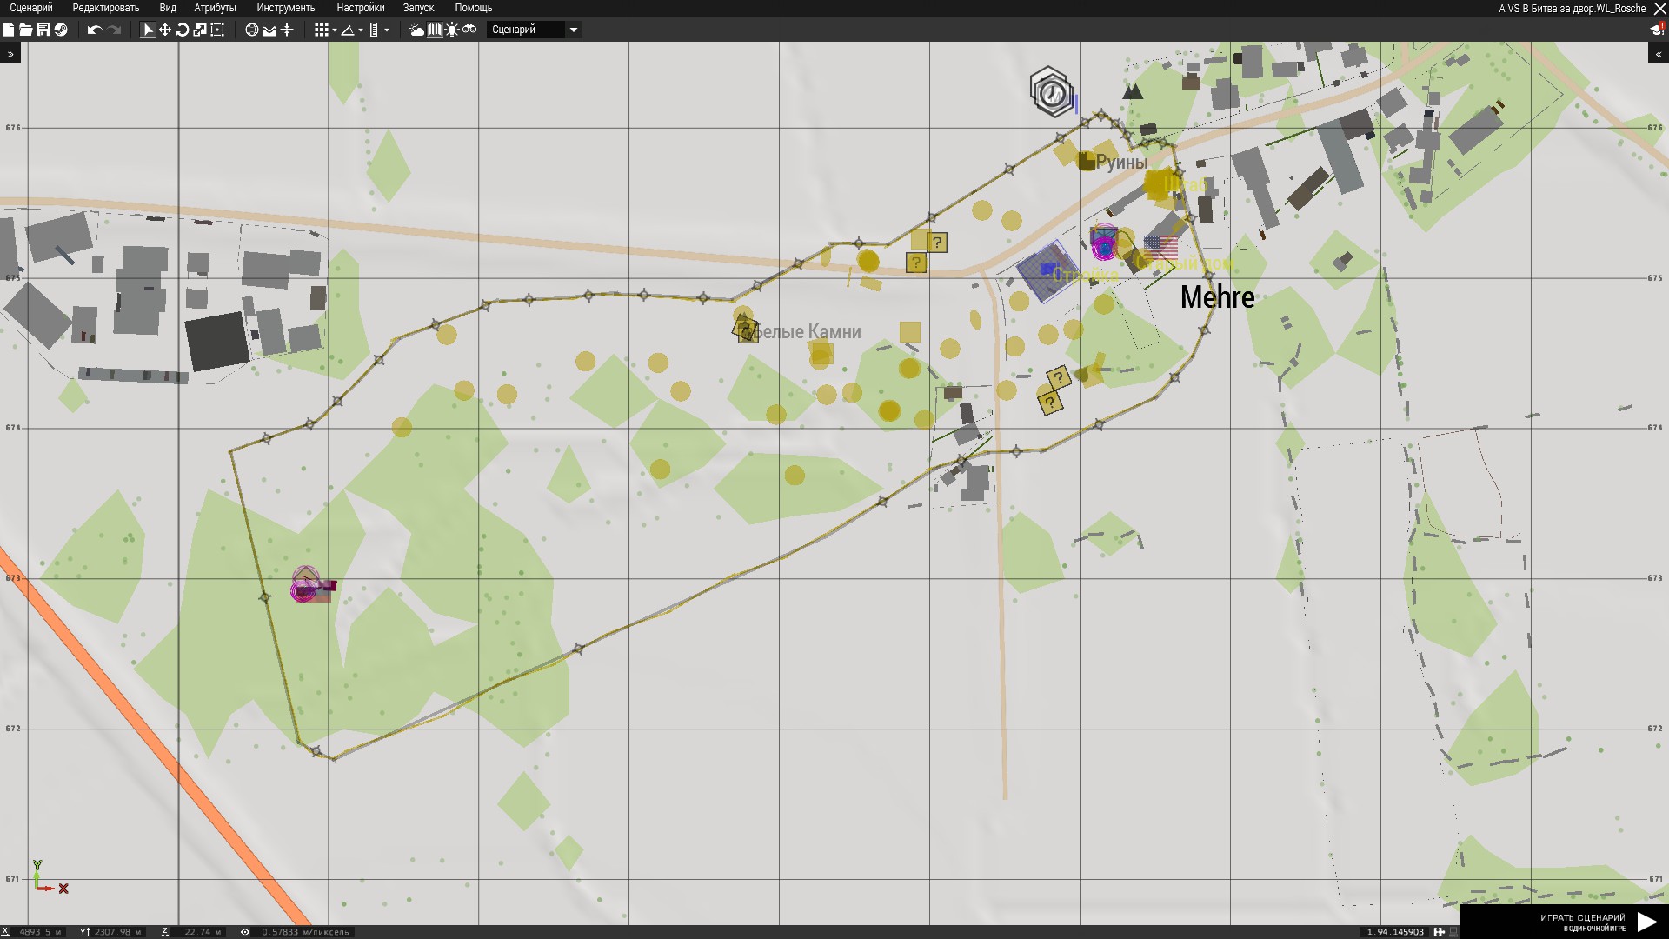Image resolution: width=1669 pixels, height=939 pixels.
Task: Toggle surface snapping vertical mode icon
Action: coord(287,30)
